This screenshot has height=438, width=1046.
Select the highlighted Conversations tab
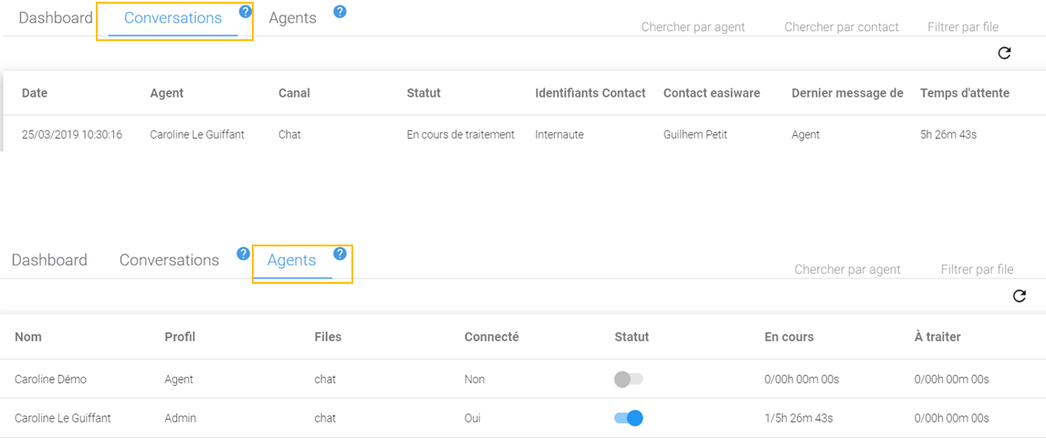(x=173, y=18)
